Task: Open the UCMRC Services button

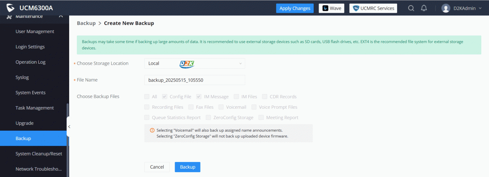Action: (373, 8)
